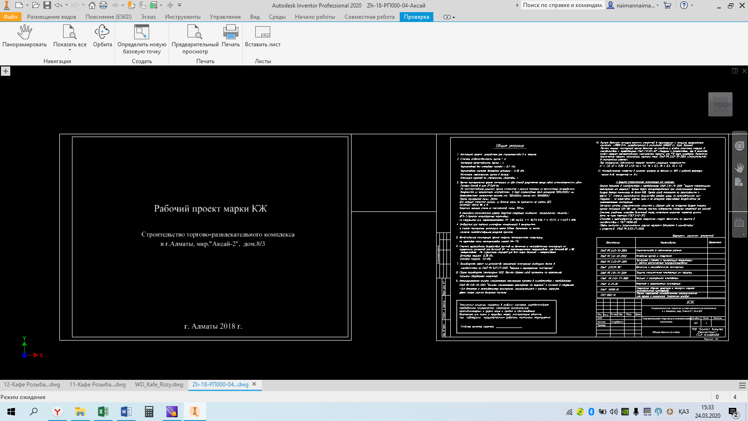Open the Файл menu
Screen dimensions: 748x421
point(10,17)
